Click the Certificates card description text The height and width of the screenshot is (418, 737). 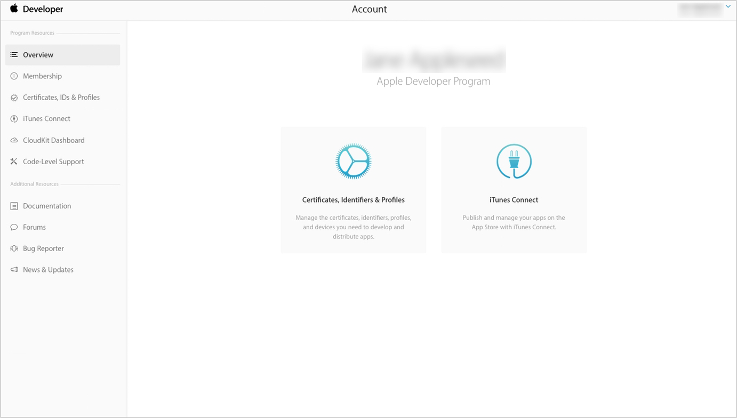pos(354,227)
